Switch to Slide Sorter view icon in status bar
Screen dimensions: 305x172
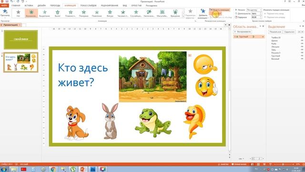258,164
